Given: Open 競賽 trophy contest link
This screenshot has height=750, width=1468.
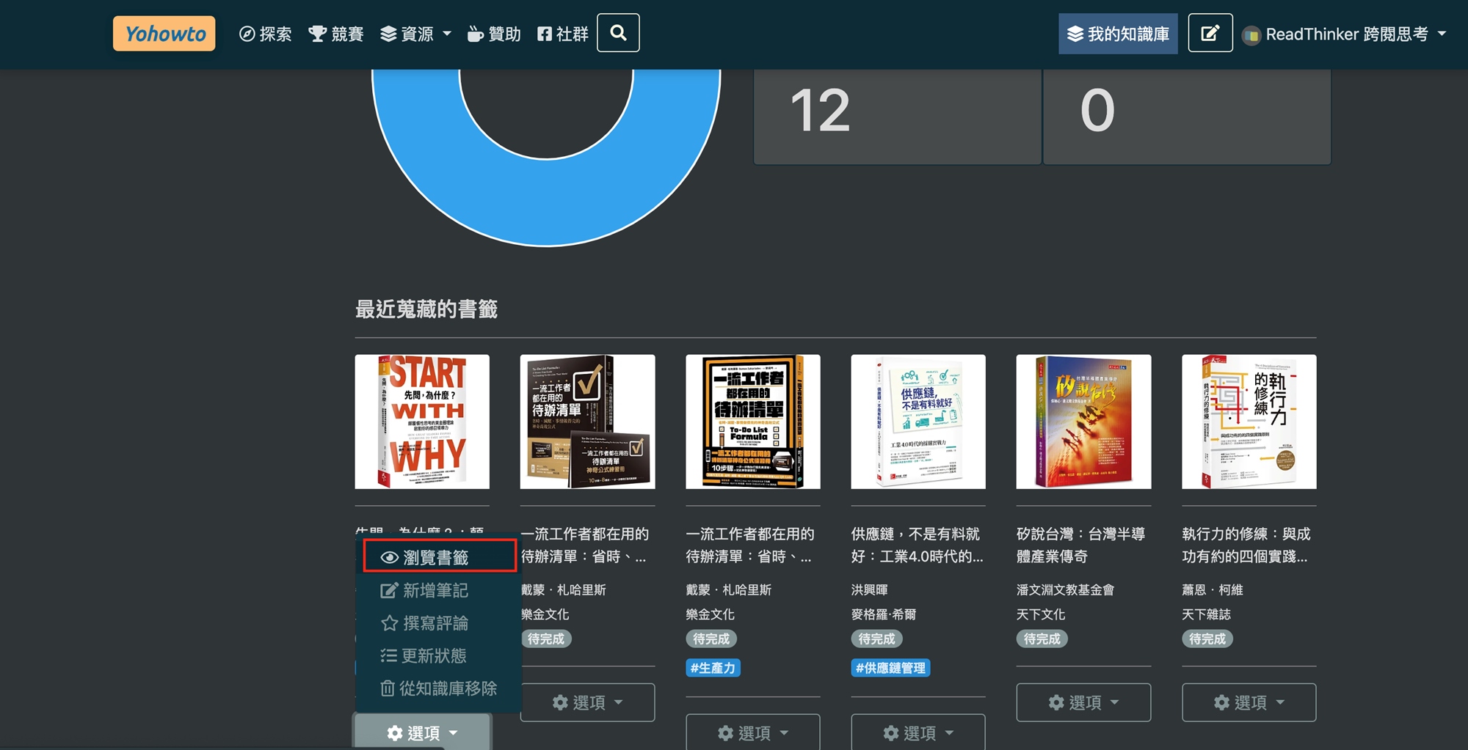Looking at the screenshot, I should click(x=336, y=34).
